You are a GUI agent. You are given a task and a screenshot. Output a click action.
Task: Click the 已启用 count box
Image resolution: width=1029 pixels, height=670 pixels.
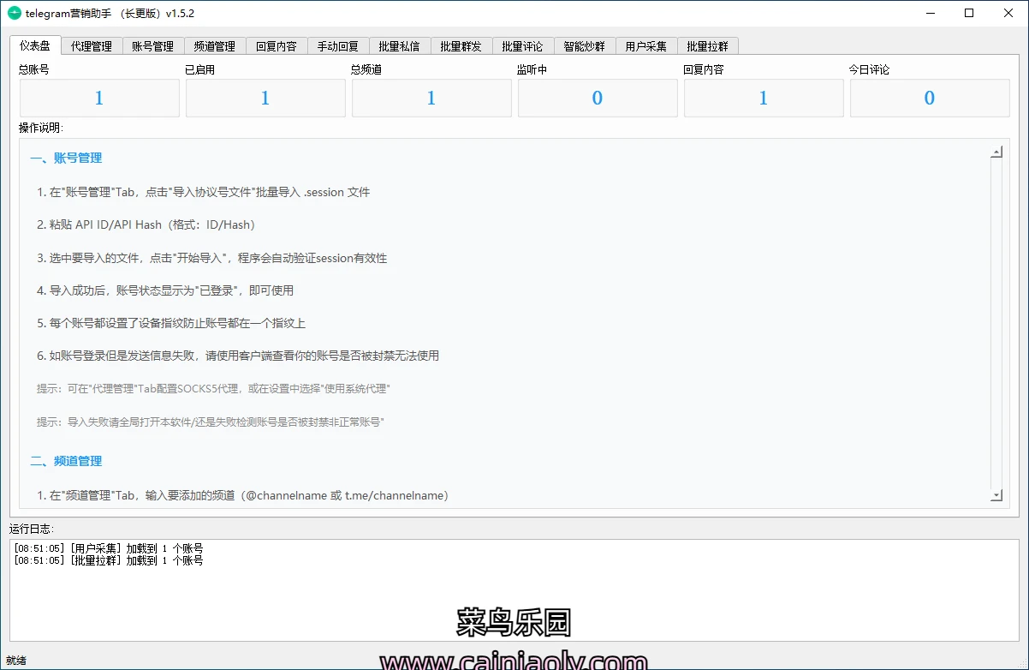pyautogui.click(x=265, y=99)
